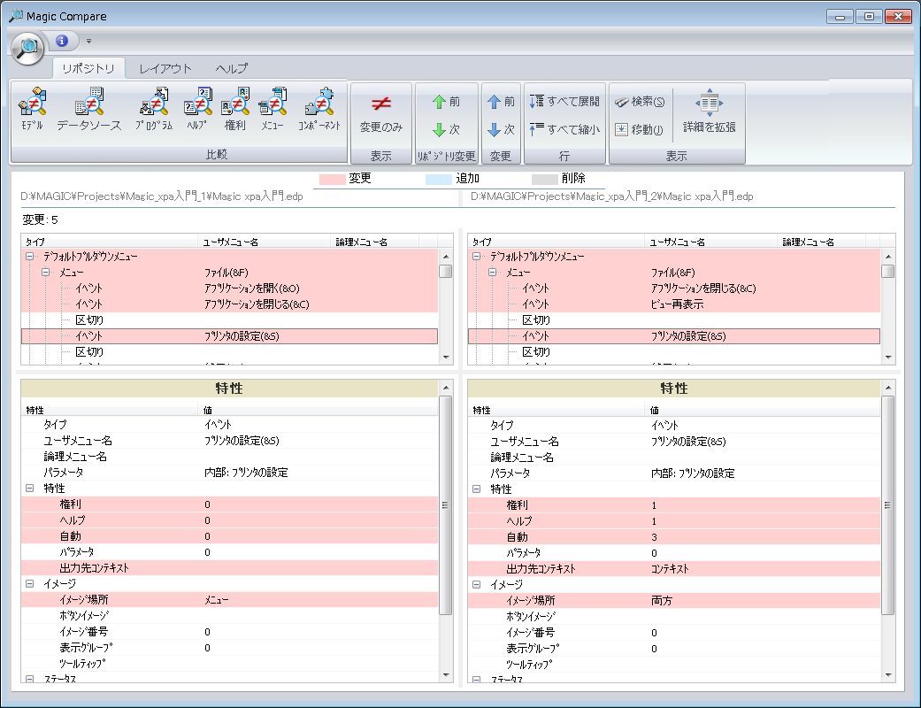Open the Magic Compare application orb button
The image size is (921, 708).
(27, 48)
